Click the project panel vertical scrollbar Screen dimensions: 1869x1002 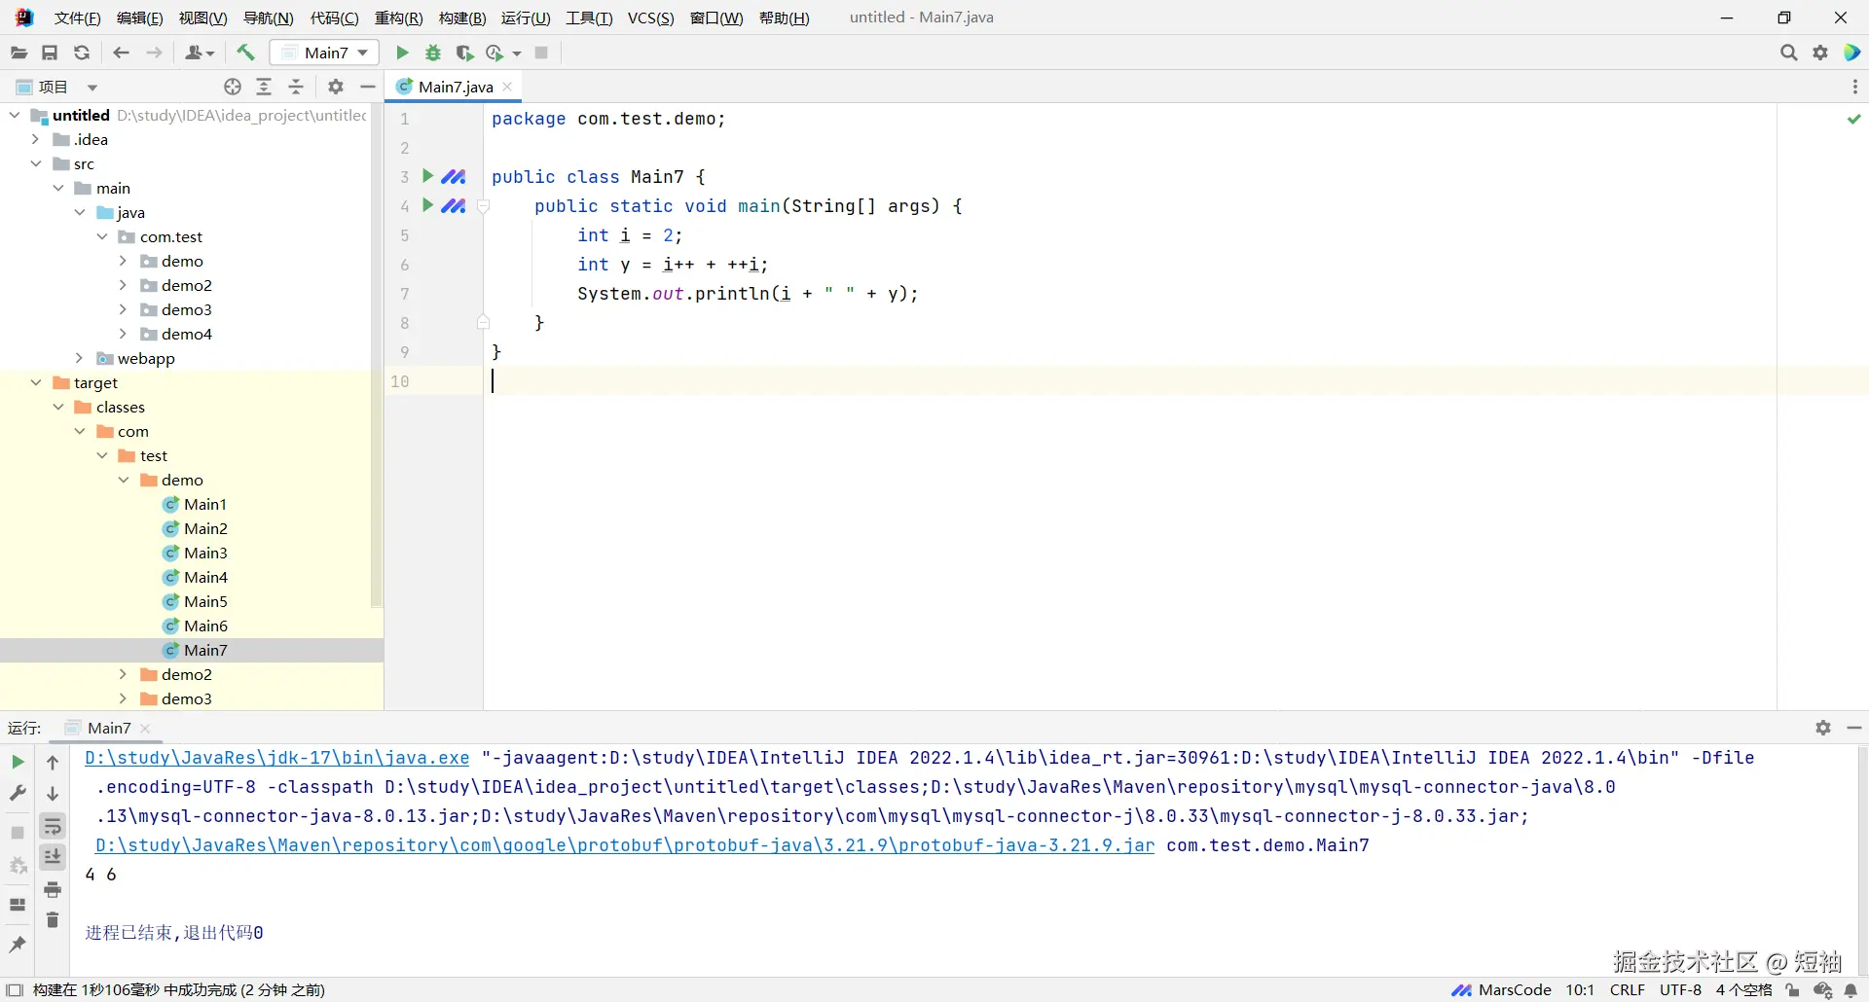click(377, 356)
